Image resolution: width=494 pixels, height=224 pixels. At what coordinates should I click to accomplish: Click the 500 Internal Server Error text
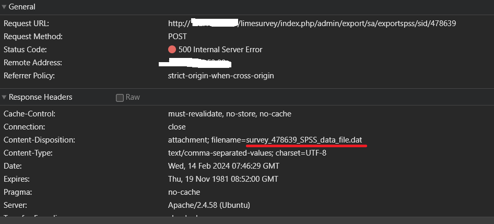[220, 50]
